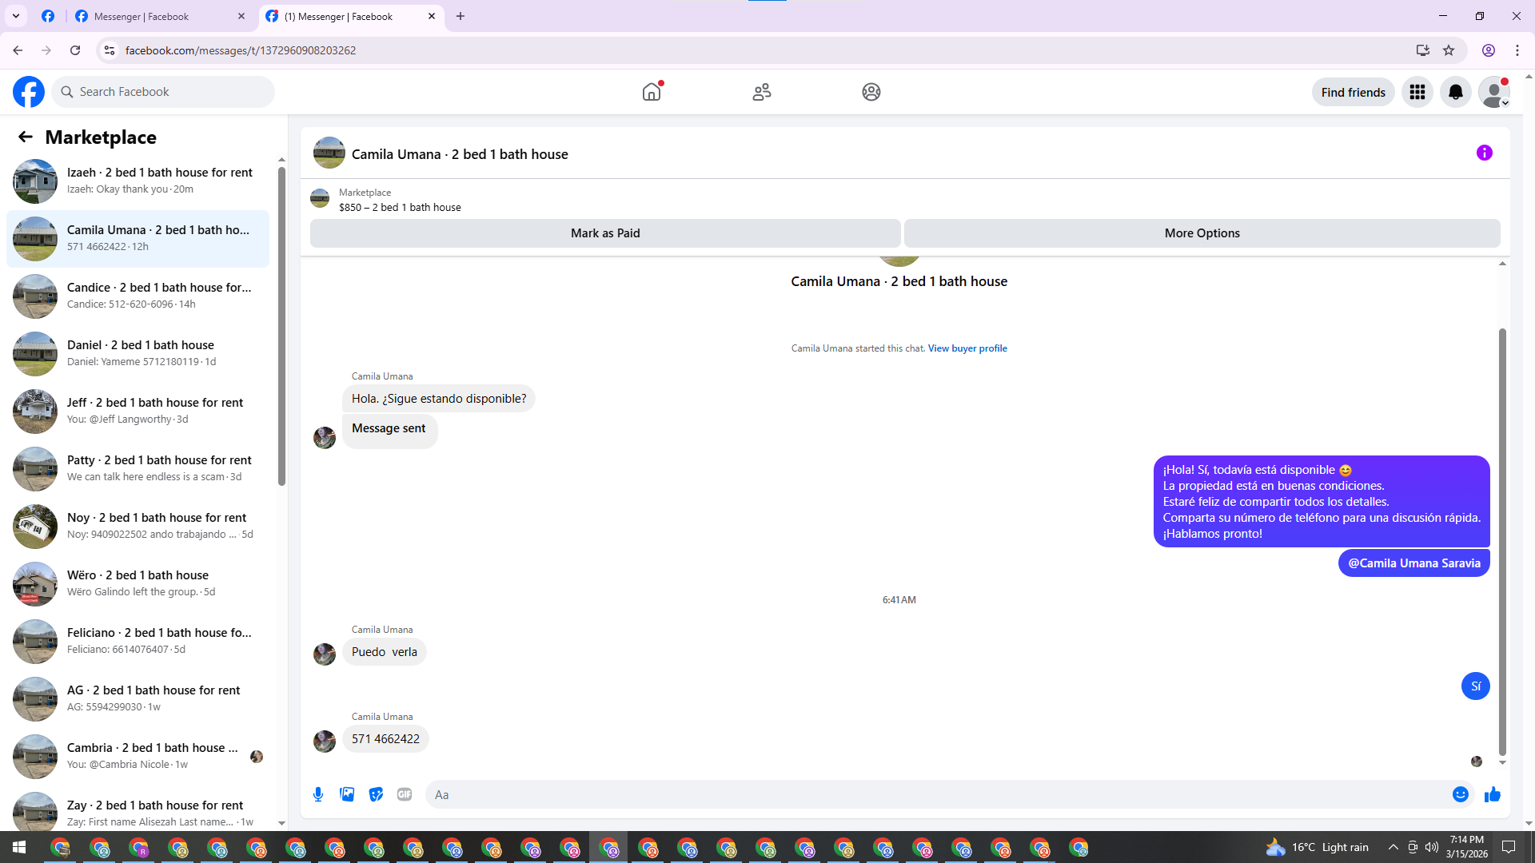This screenshot has height=863, width=1535.
Task: Open the Windows notification center
Action: click(1509, 847)
